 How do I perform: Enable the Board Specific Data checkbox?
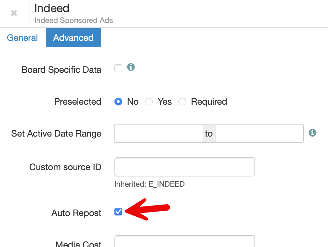pos(118,68)
